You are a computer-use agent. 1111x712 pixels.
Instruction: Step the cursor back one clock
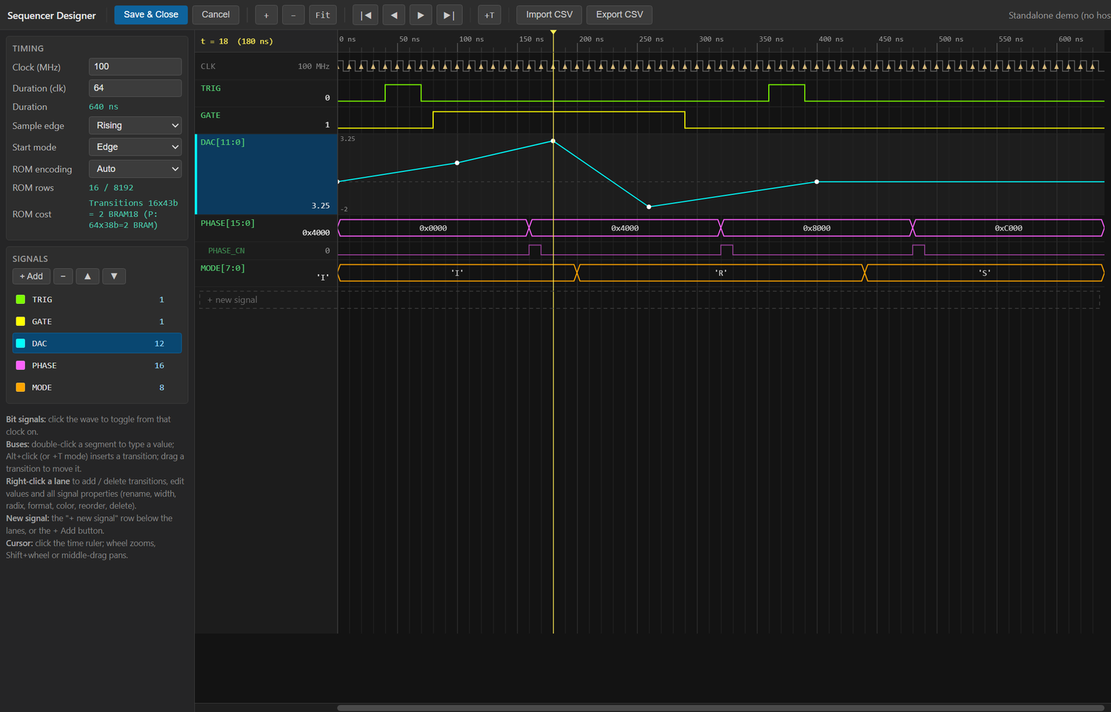pyautogui.click(x=393, y=15)
